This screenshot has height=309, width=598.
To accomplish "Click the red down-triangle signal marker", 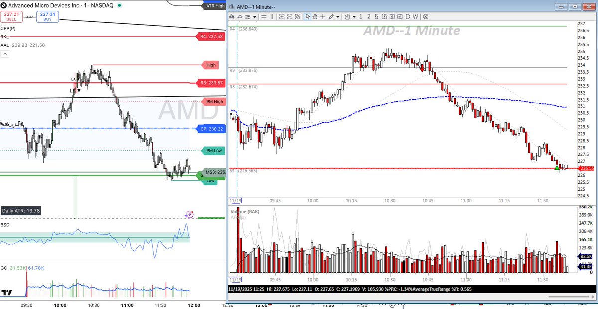I will tap(423, 69).
